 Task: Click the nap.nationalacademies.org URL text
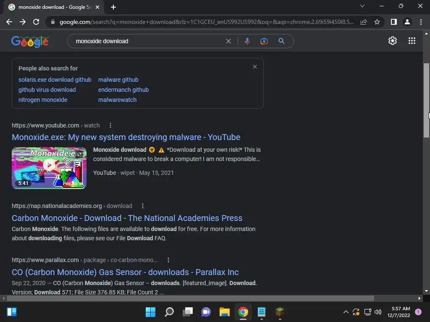tap(72, 206)
